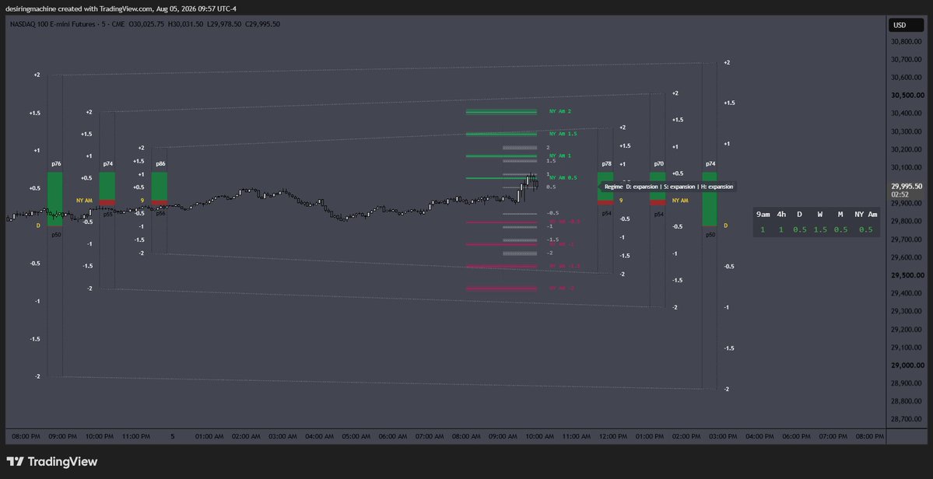Screen dimensions: 933x479
Task: Click the value 1 under the 4h column
Action: point(781,229)
